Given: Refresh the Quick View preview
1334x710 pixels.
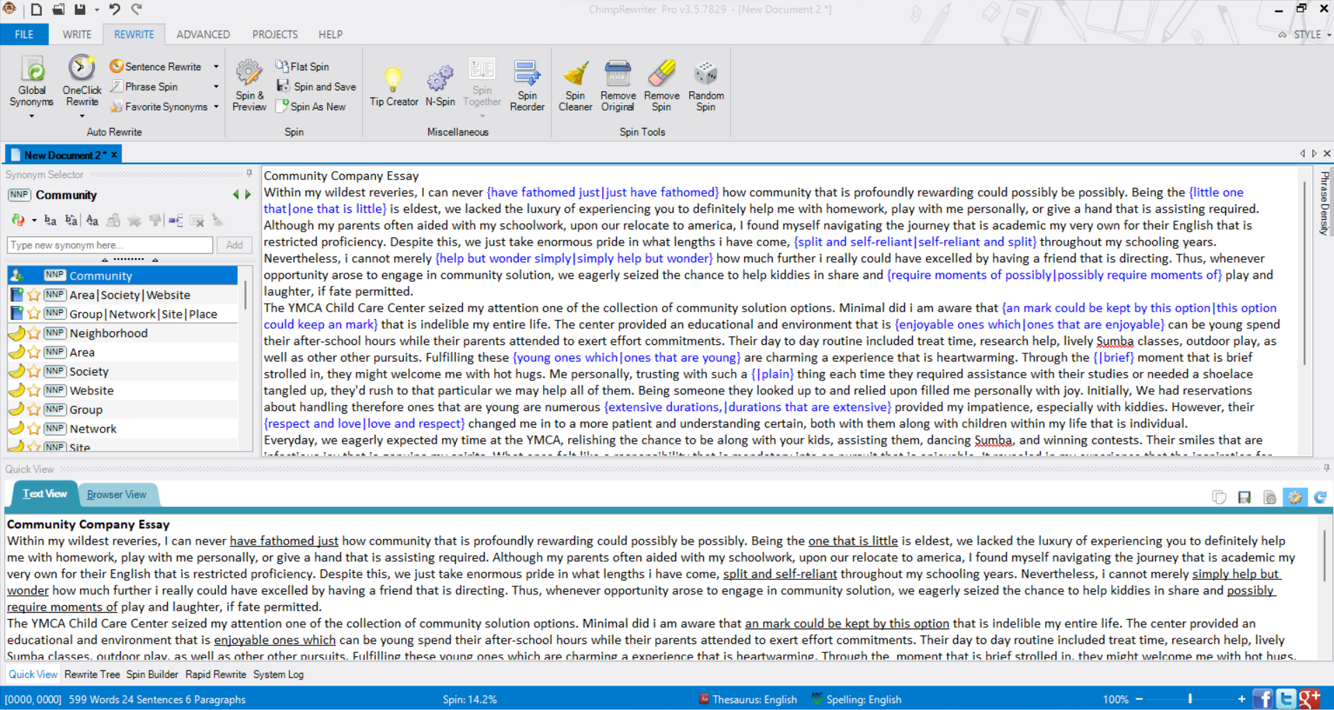Looking at the screenshot, I should coord(1321,497).
